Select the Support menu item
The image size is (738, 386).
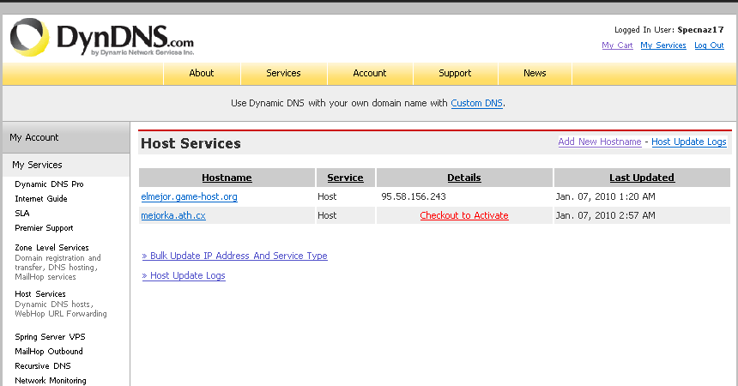pos(455,73)
